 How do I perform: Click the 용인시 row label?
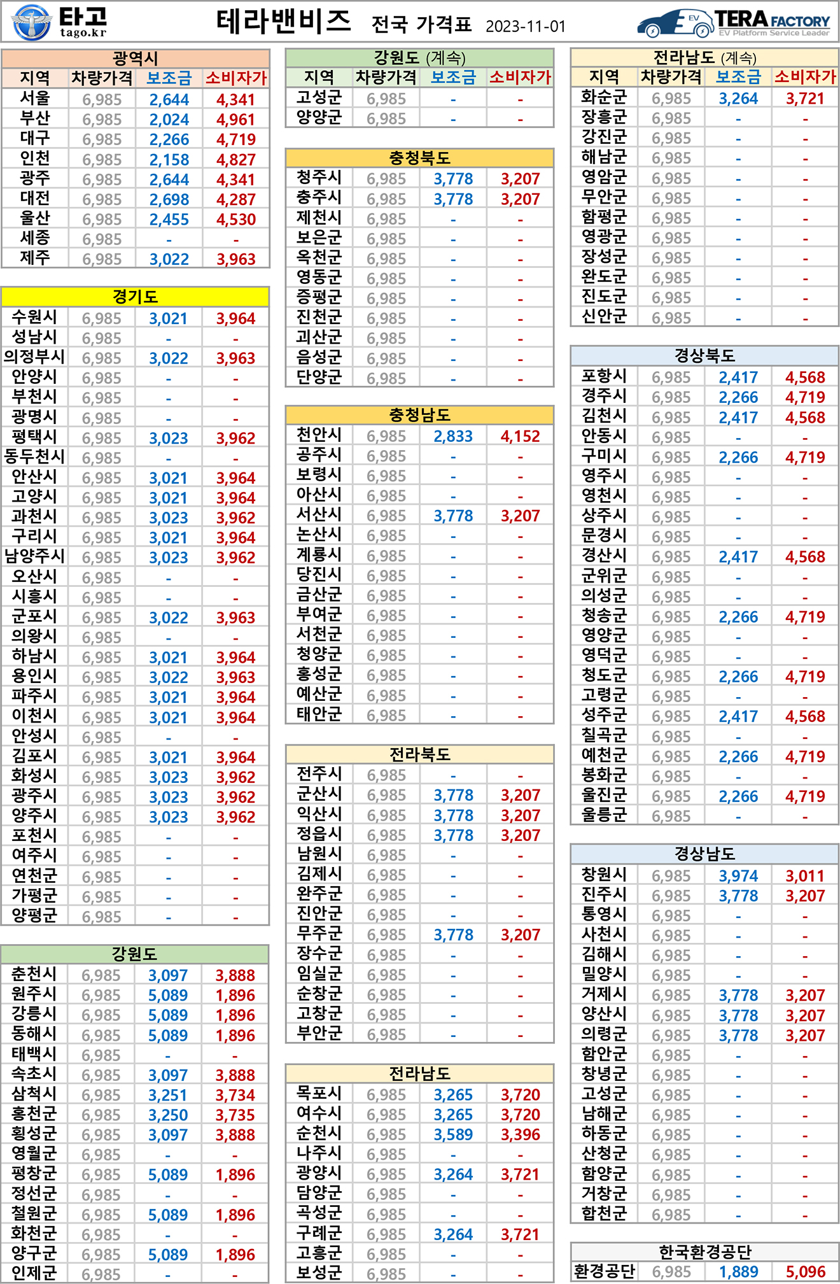coord(34,676)
